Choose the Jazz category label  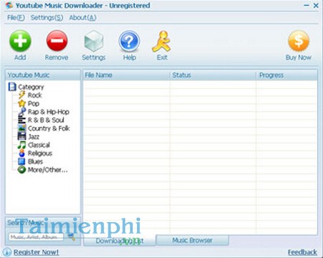pos(34,137)
